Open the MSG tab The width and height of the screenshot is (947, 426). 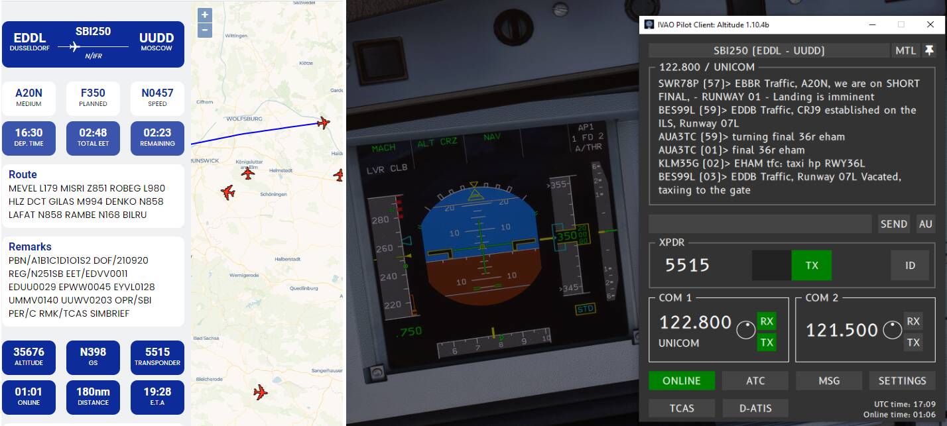(828, 380)
